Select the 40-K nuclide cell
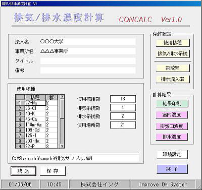Viewport: 202px width, 190px height. coord(35,114)
